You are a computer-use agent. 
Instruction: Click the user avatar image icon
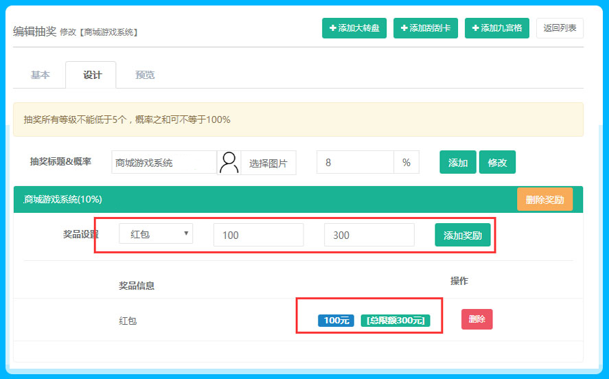(229, 163)
